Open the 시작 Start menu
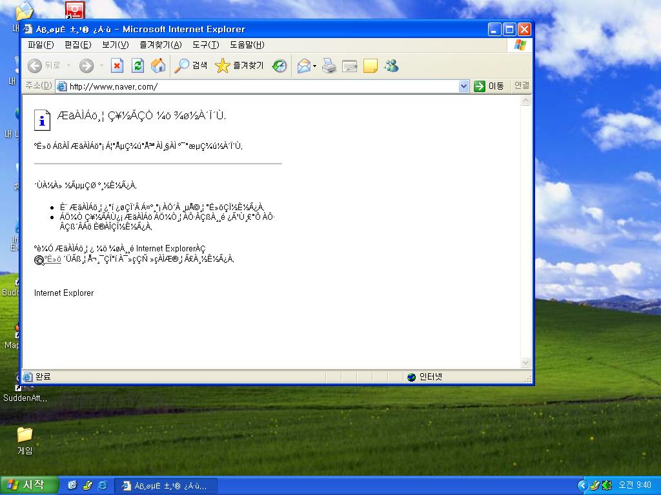 [28, 485]
